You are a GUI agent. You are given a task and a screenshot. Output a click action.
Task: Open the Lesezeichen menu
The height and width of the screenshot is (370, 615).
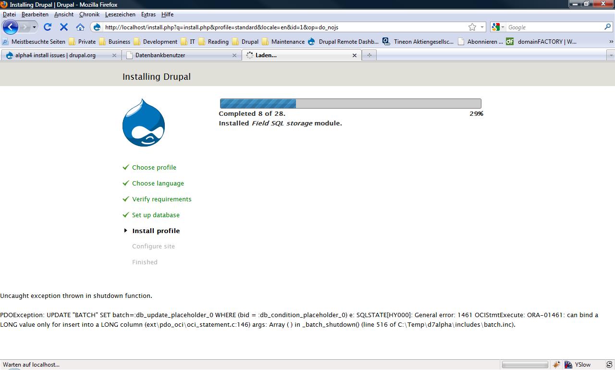point(120,14)
